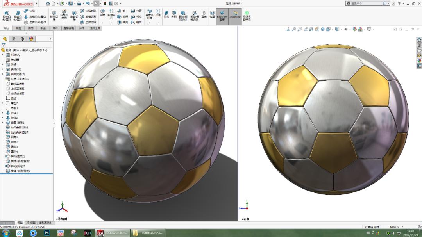Expand the 实体(32) folder in feature tree
The height and width of the screenshot is (237, 422).
tap(3, 69)
